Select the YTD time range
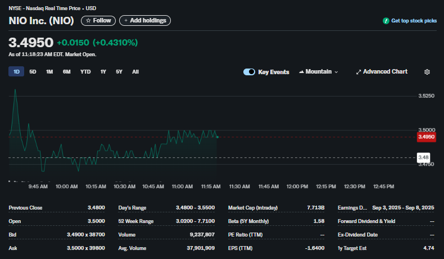This screenshot has height=259, width=444. (85, 71)
